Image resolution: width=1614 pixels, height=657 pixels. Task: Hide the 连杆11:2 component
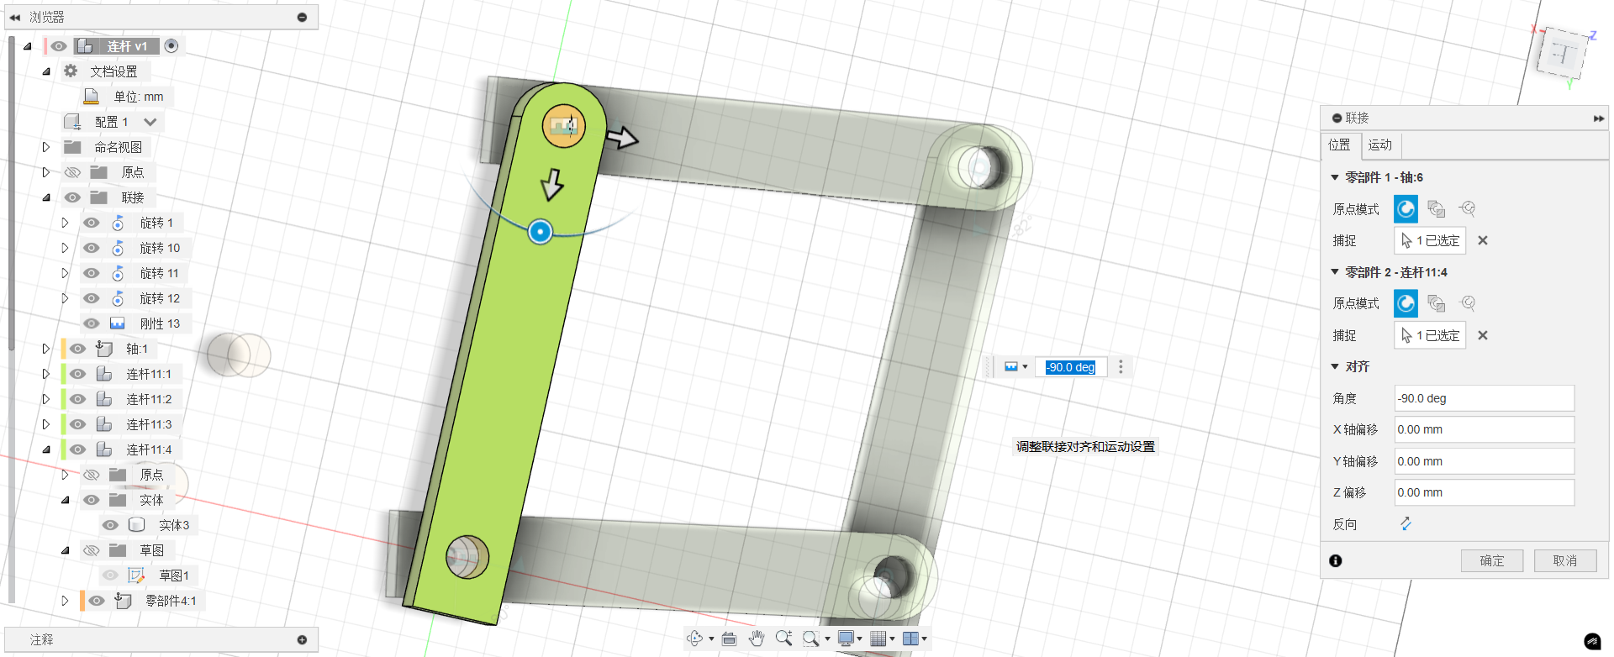[x=78, y=399]
